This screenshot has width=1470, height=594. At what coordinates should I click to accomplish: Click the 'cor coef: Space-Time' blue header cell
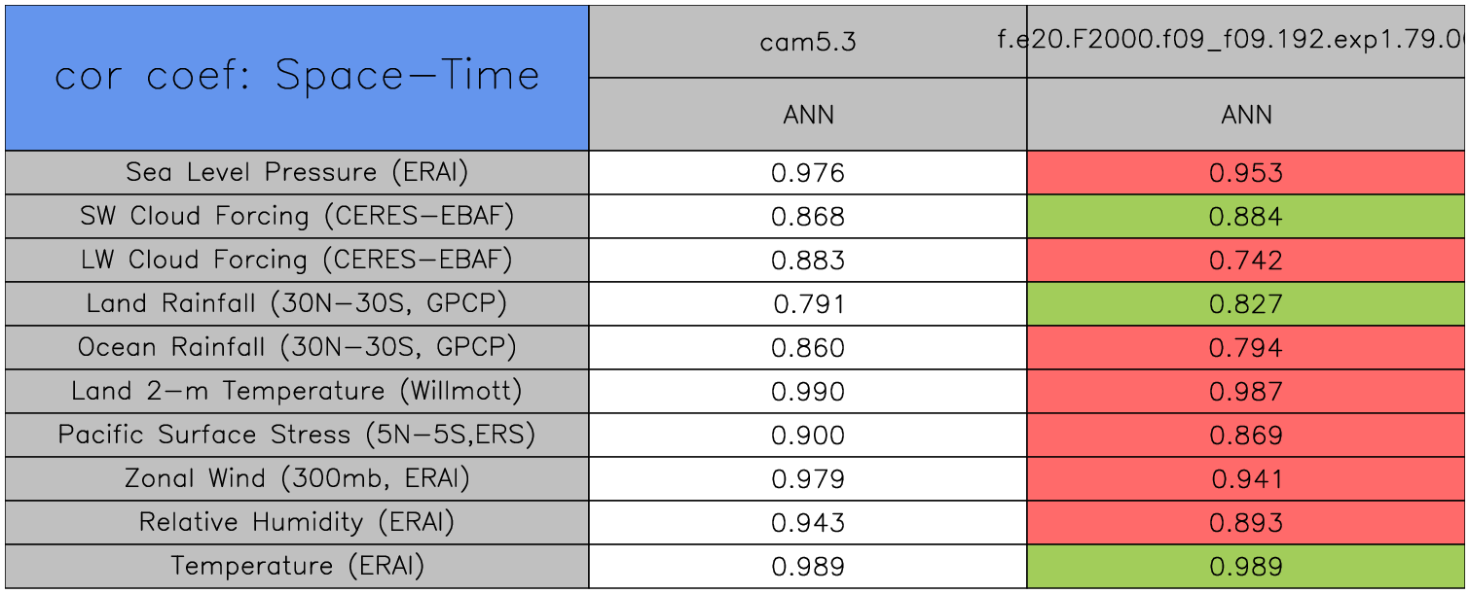297,77
